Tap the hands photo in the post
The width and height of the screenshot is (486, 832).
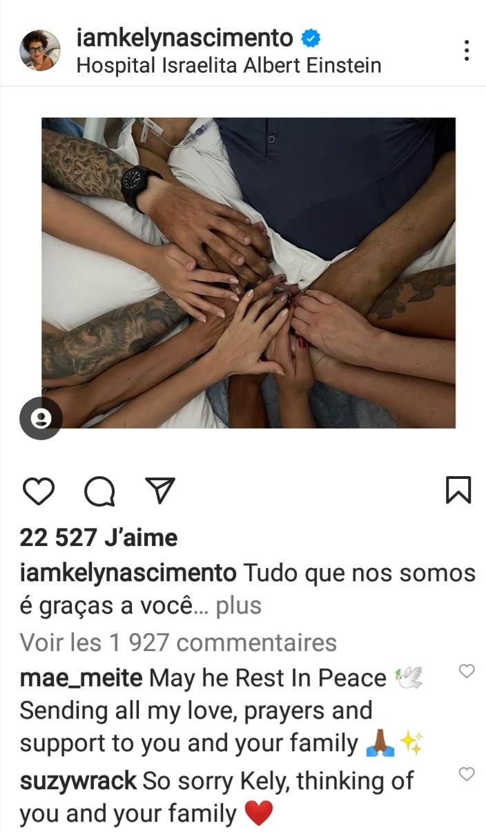(x=249, y=273)
